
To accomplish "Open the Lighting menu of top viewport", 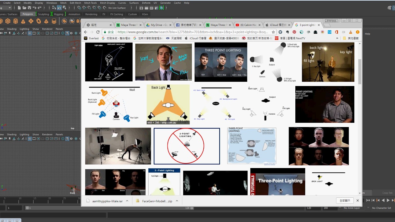I will point(24,29).
